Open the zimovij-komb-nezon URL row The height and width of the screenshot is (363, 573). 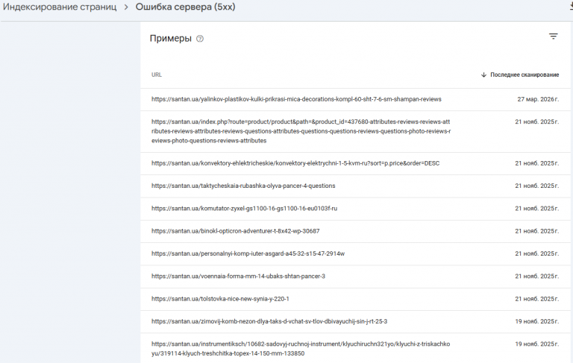pyautogui.click(x=269, y=321)
